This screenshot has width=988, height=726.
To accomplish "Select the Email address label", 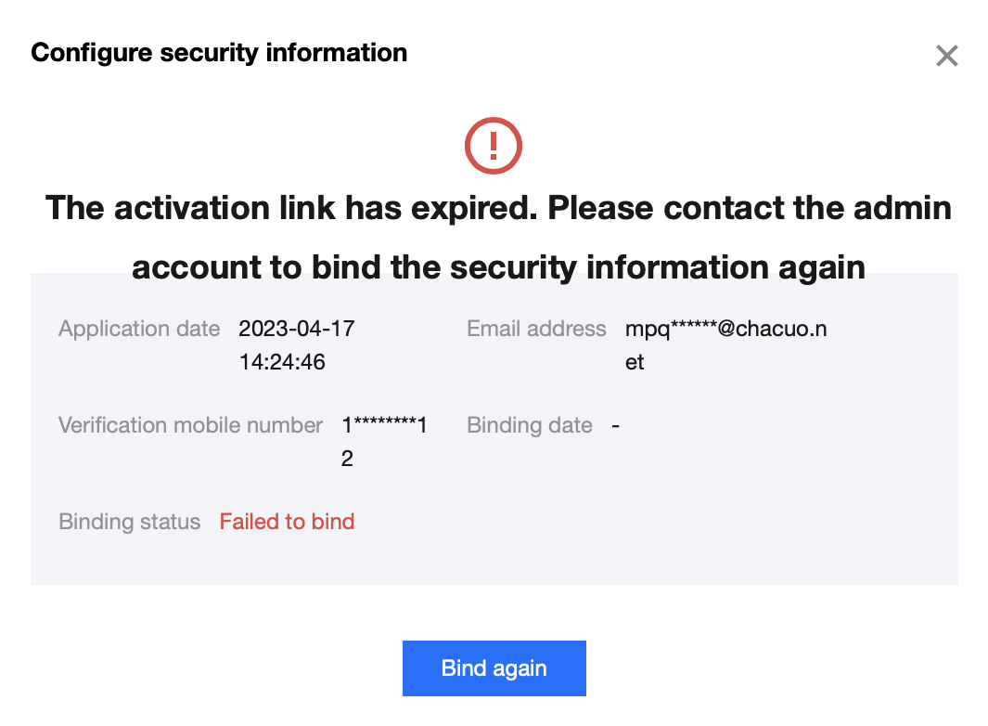I will pyautogui.click(x=536, y=329).
